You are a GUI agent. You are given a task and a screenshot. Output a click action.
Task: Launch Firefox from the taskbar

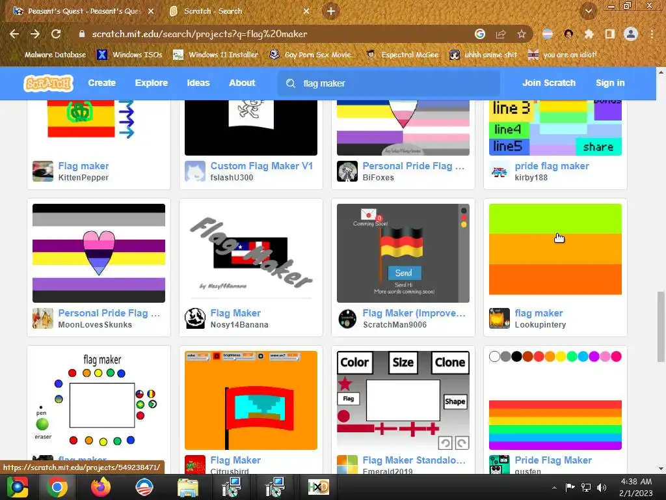[101, 487]
